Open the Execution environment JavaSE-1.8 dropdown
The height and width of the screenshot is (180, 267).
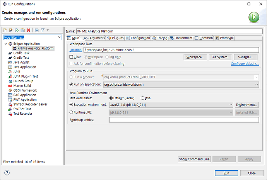click(x=171, y=105)
